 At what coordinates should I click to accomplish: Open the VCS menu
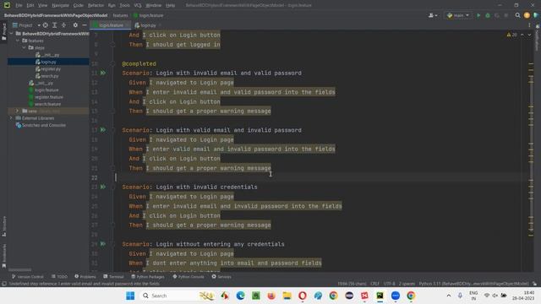pyautogui.click(x=138, y=6)
